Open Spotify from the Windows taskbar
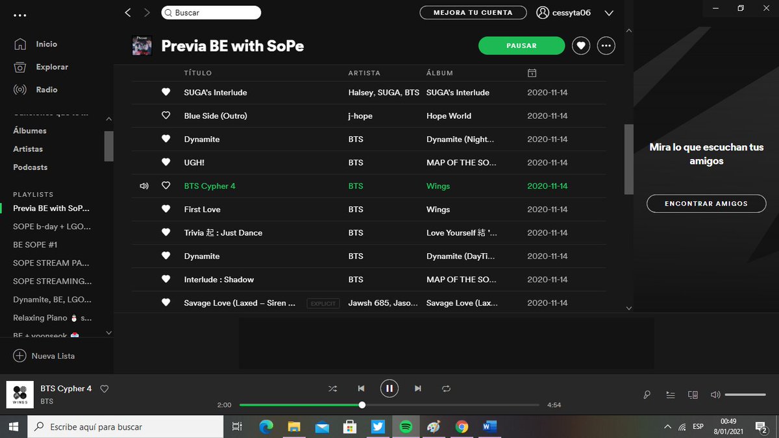779x438 pixels. (x=406, y=426)
